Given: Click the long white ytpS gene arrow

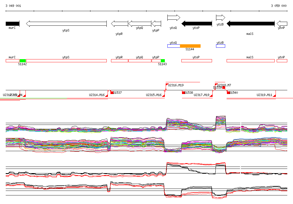Looking at the screenshot, I should 66,24.
